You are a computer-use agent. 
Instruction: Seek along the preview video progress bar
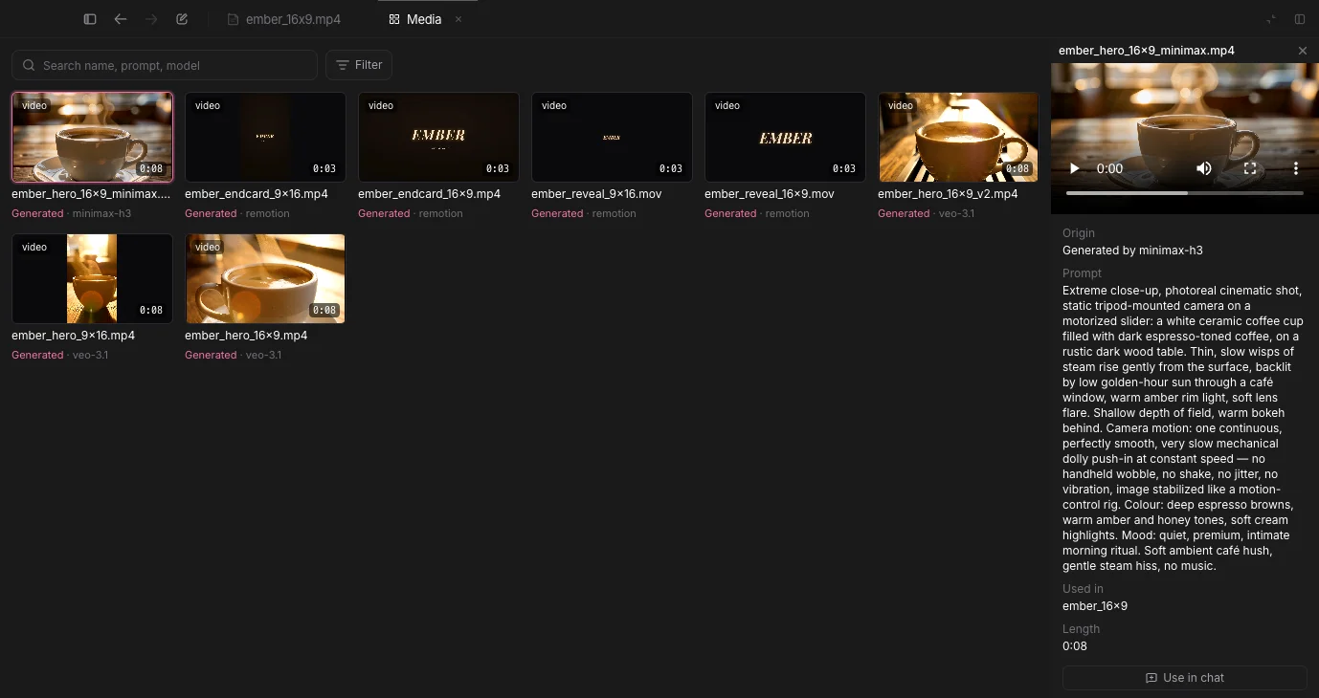[x=1185, y=193]
